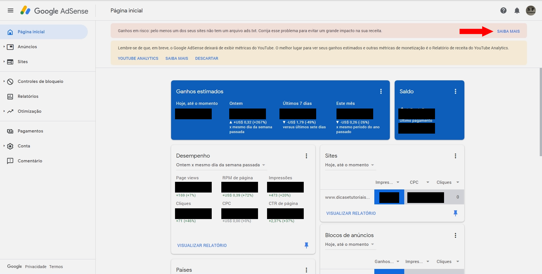Click the page vertical scrollbar
The height and width of the screenshot is (274, 542).
pos(541,112)
